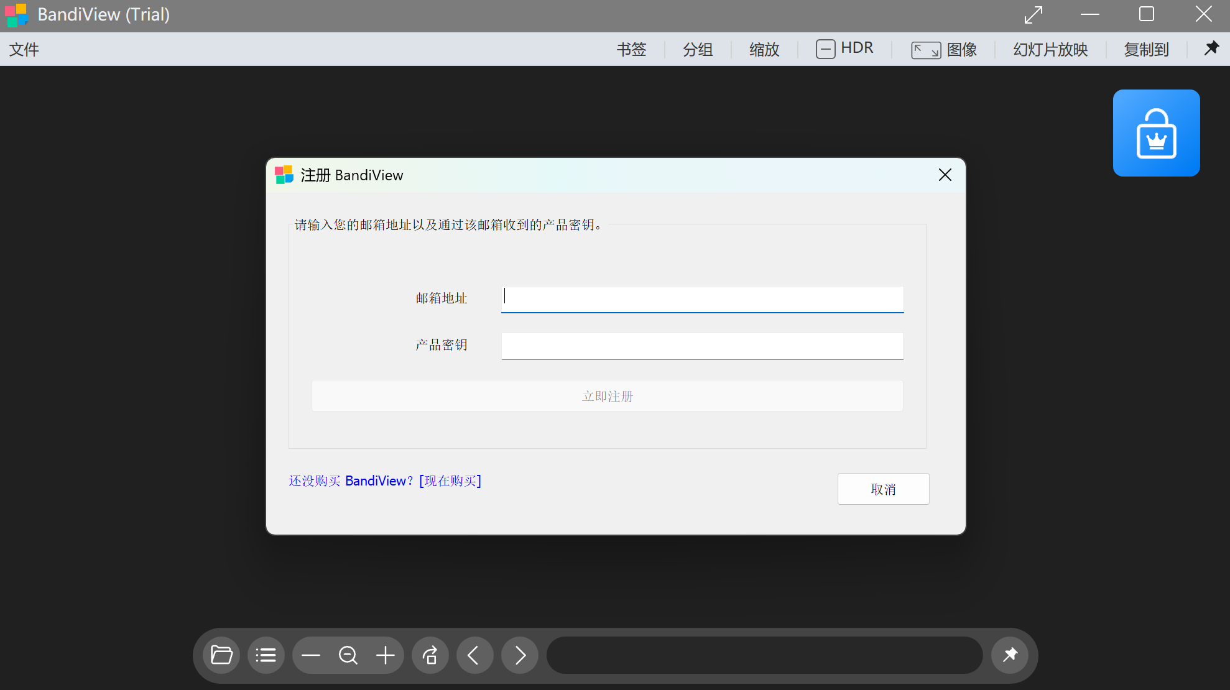Pin the top menu bar

point(1211,48)
